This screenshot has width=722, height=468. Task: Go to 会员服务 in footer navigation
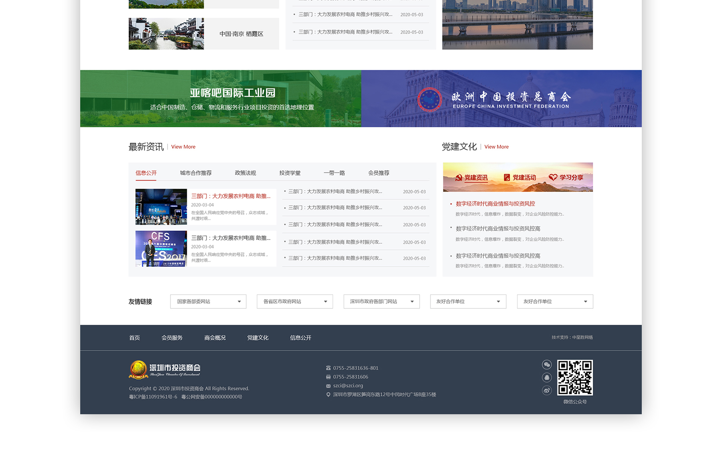pyautogui.click(x=172, y=338)
